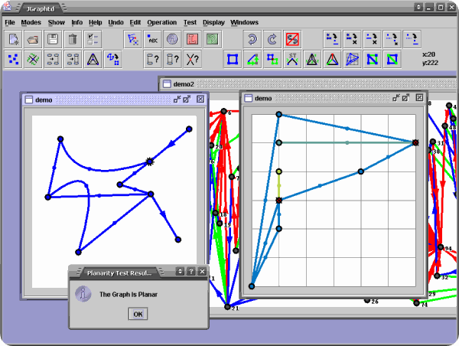The height and width of the screenshot is (346, 459).
Task: Select the yellow node in grid demo
Action: click(x=279, y=171)
